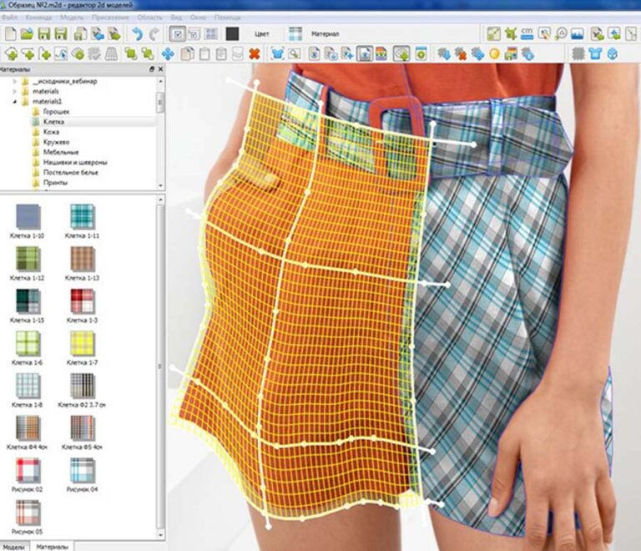Click the gray Redo arrow
The image size is (641, 551).
click(x=154, y=34)
